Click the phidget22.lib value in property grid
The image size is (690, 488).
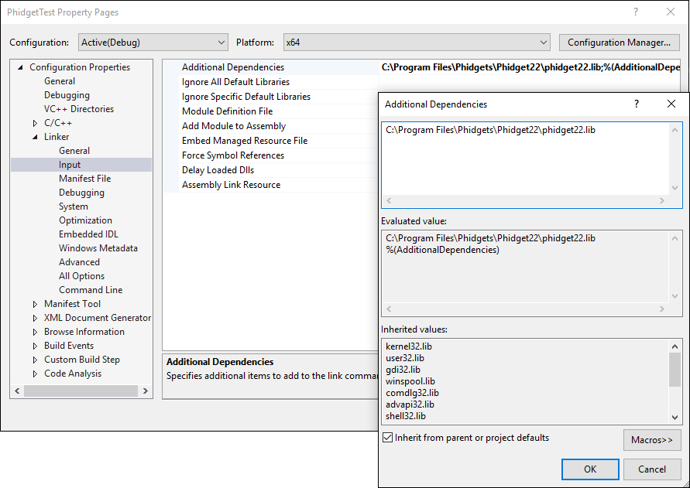[x=530, y=67]
